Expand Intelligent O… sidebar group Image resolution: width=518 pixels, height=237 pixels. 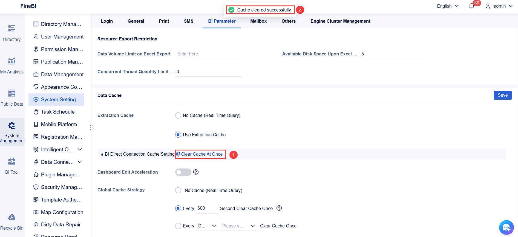pos(80,149)
